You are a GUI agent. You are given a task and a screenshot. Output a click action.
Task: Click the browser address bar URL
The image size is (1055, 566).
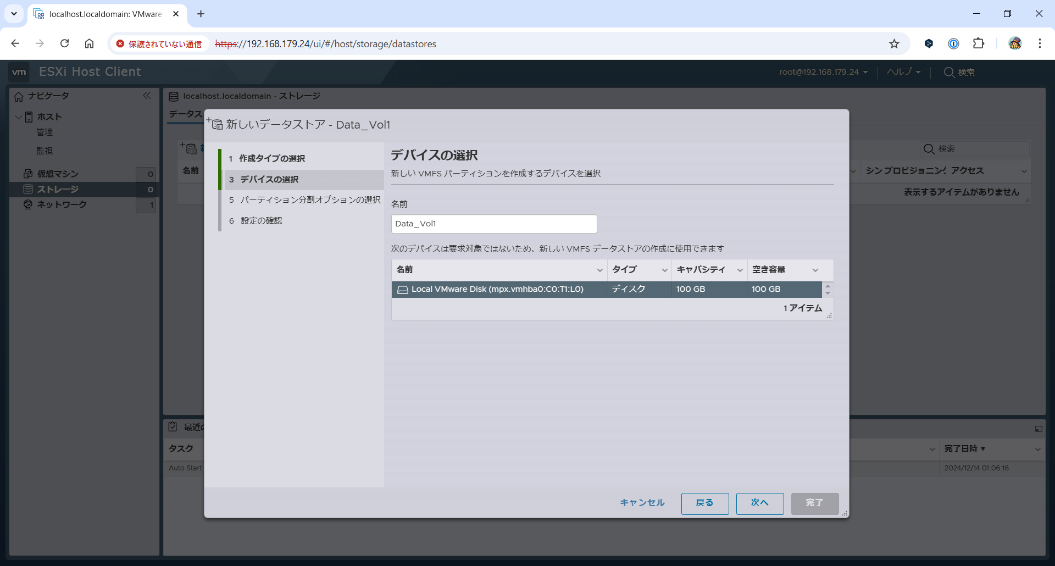point(325,44)
